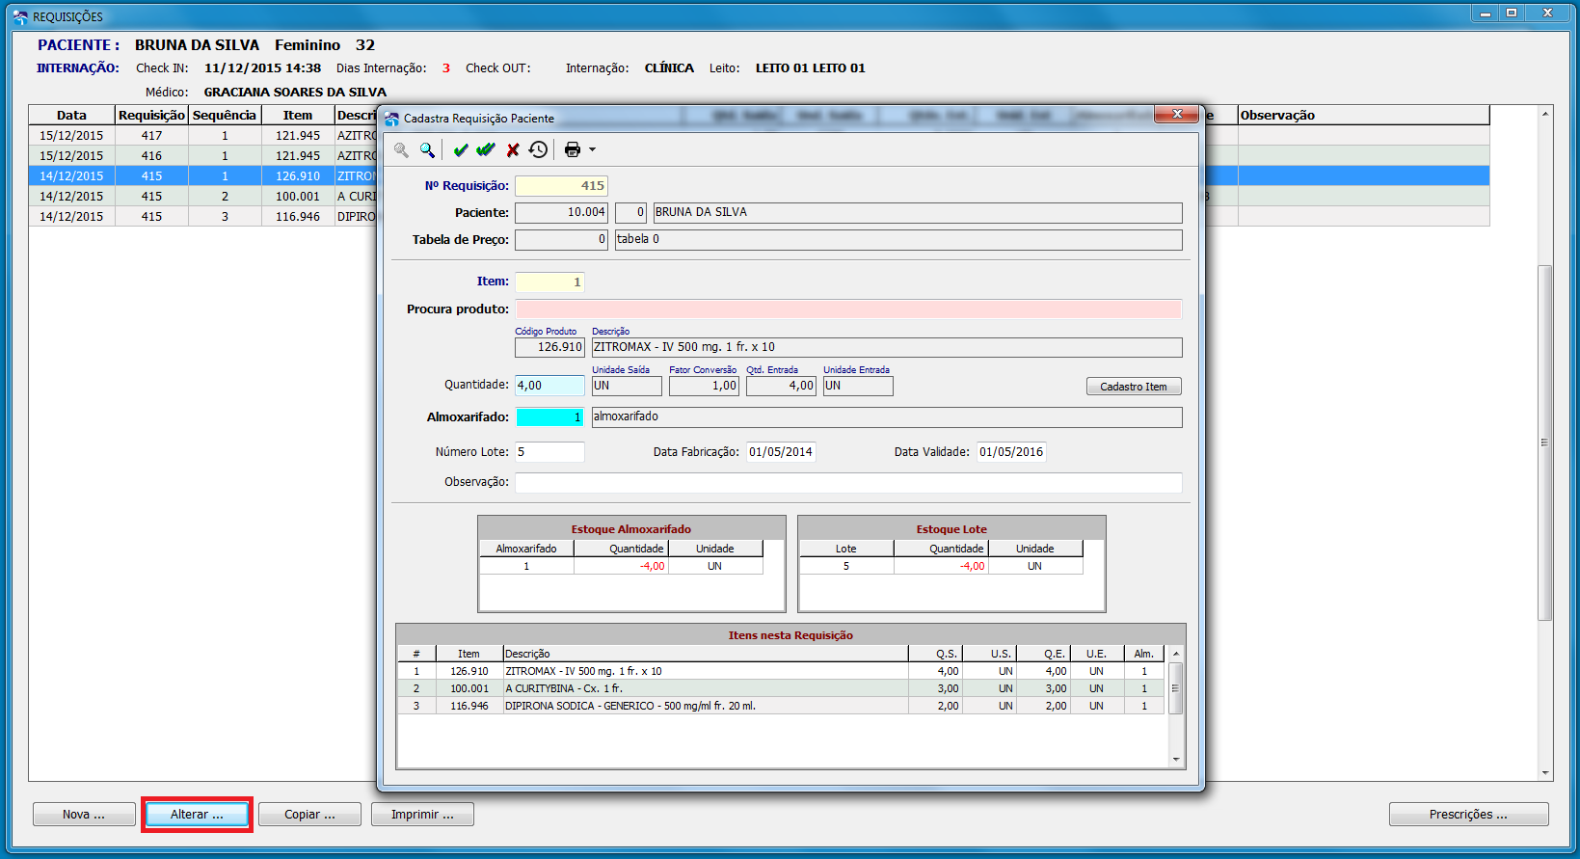1580x859 pixels.
Task: Click the Alterar ... button
Action: [197, 815]
